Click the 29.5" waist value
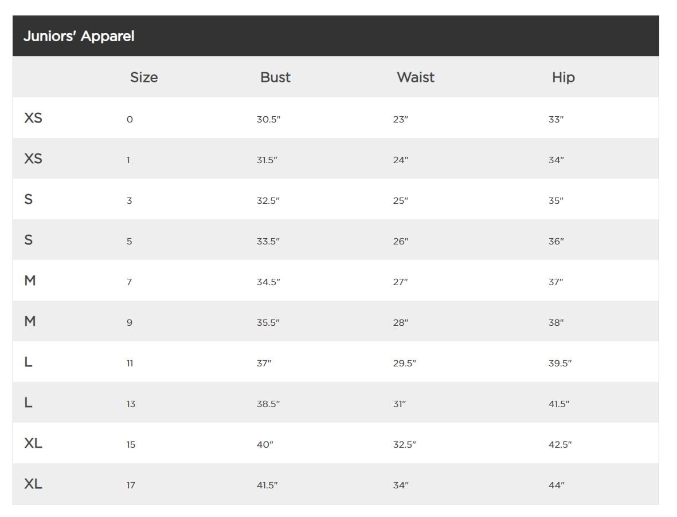 point(405,364)
